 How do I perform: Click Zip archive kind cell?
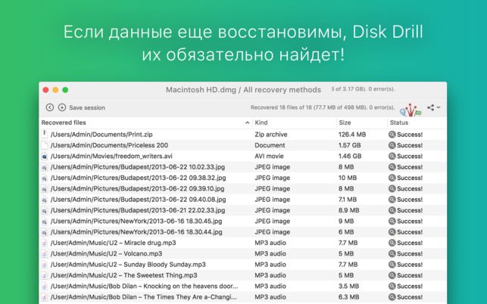(271, 135)
